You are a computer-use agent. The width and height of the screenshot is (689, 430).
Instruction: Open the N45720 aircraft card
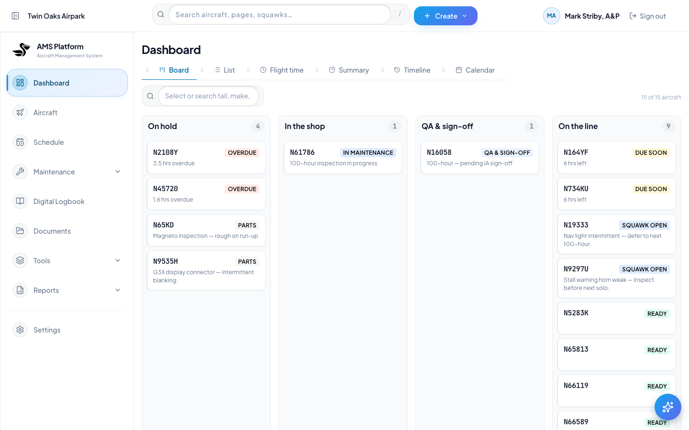click(x=206, y=194)
